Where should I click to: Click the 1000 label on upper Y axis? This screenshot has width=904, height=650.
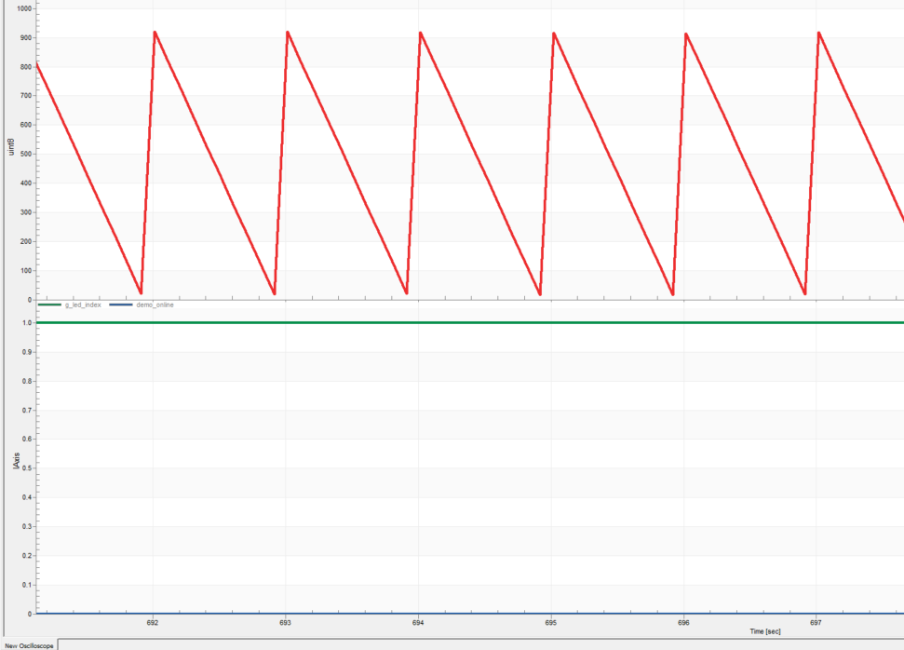tap(24, 8)
